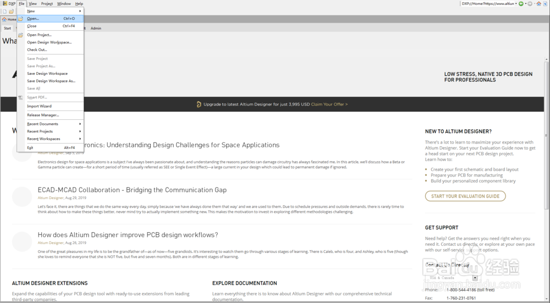Click the Altium Designer Extensions heading
This screenshot has height=303, width=550.
(50, 283)
